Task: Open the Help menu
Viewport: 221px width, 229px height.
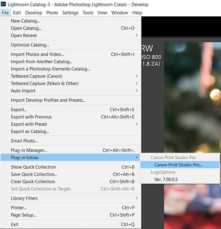Action: pos(137,13)
